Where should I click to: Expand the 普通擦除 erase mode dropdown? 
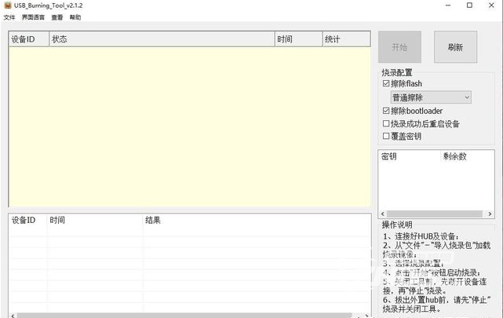click(x=431, y=97)
